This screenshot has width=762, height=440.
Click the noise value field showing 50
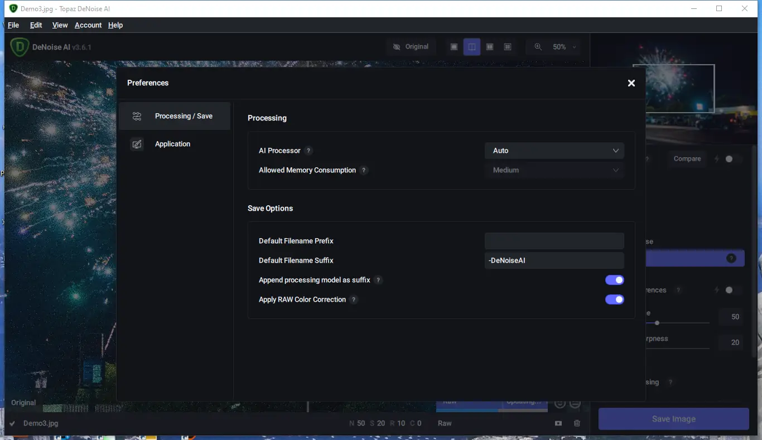coord(731,317)
